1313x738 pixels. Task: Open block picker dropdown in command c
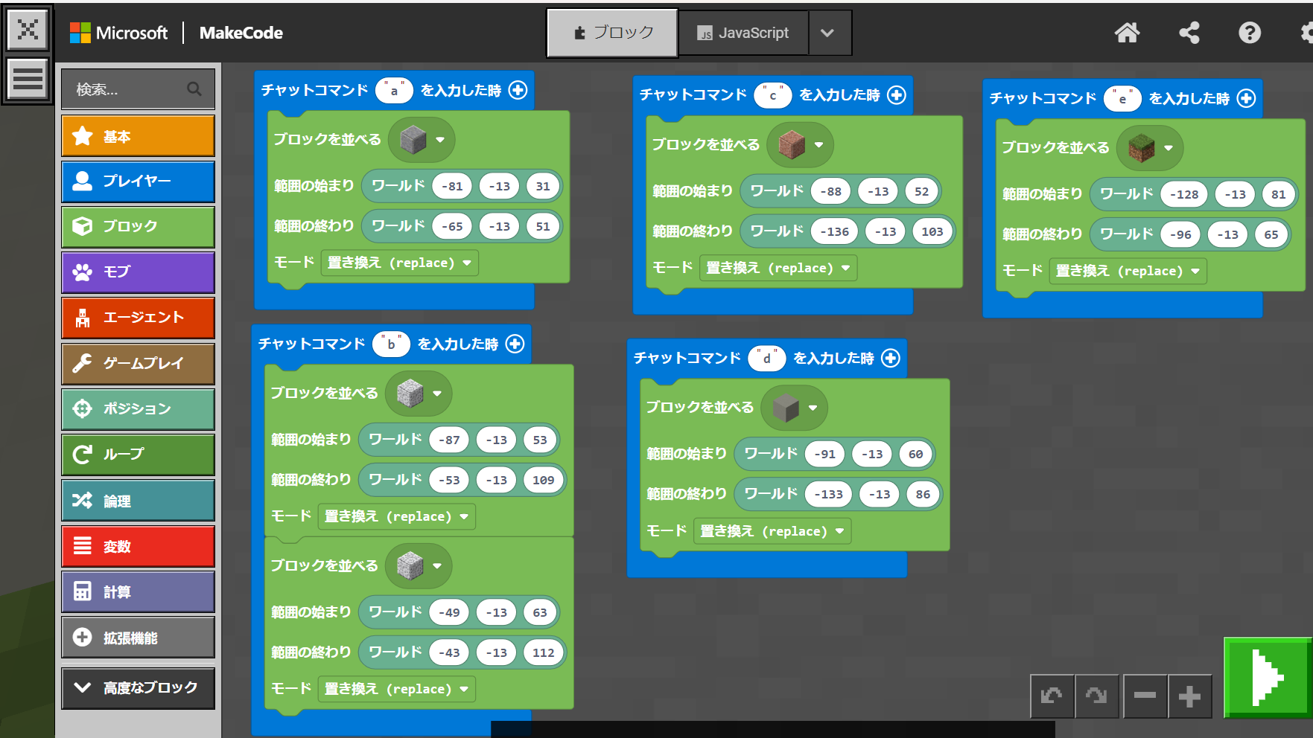(801, 144)
